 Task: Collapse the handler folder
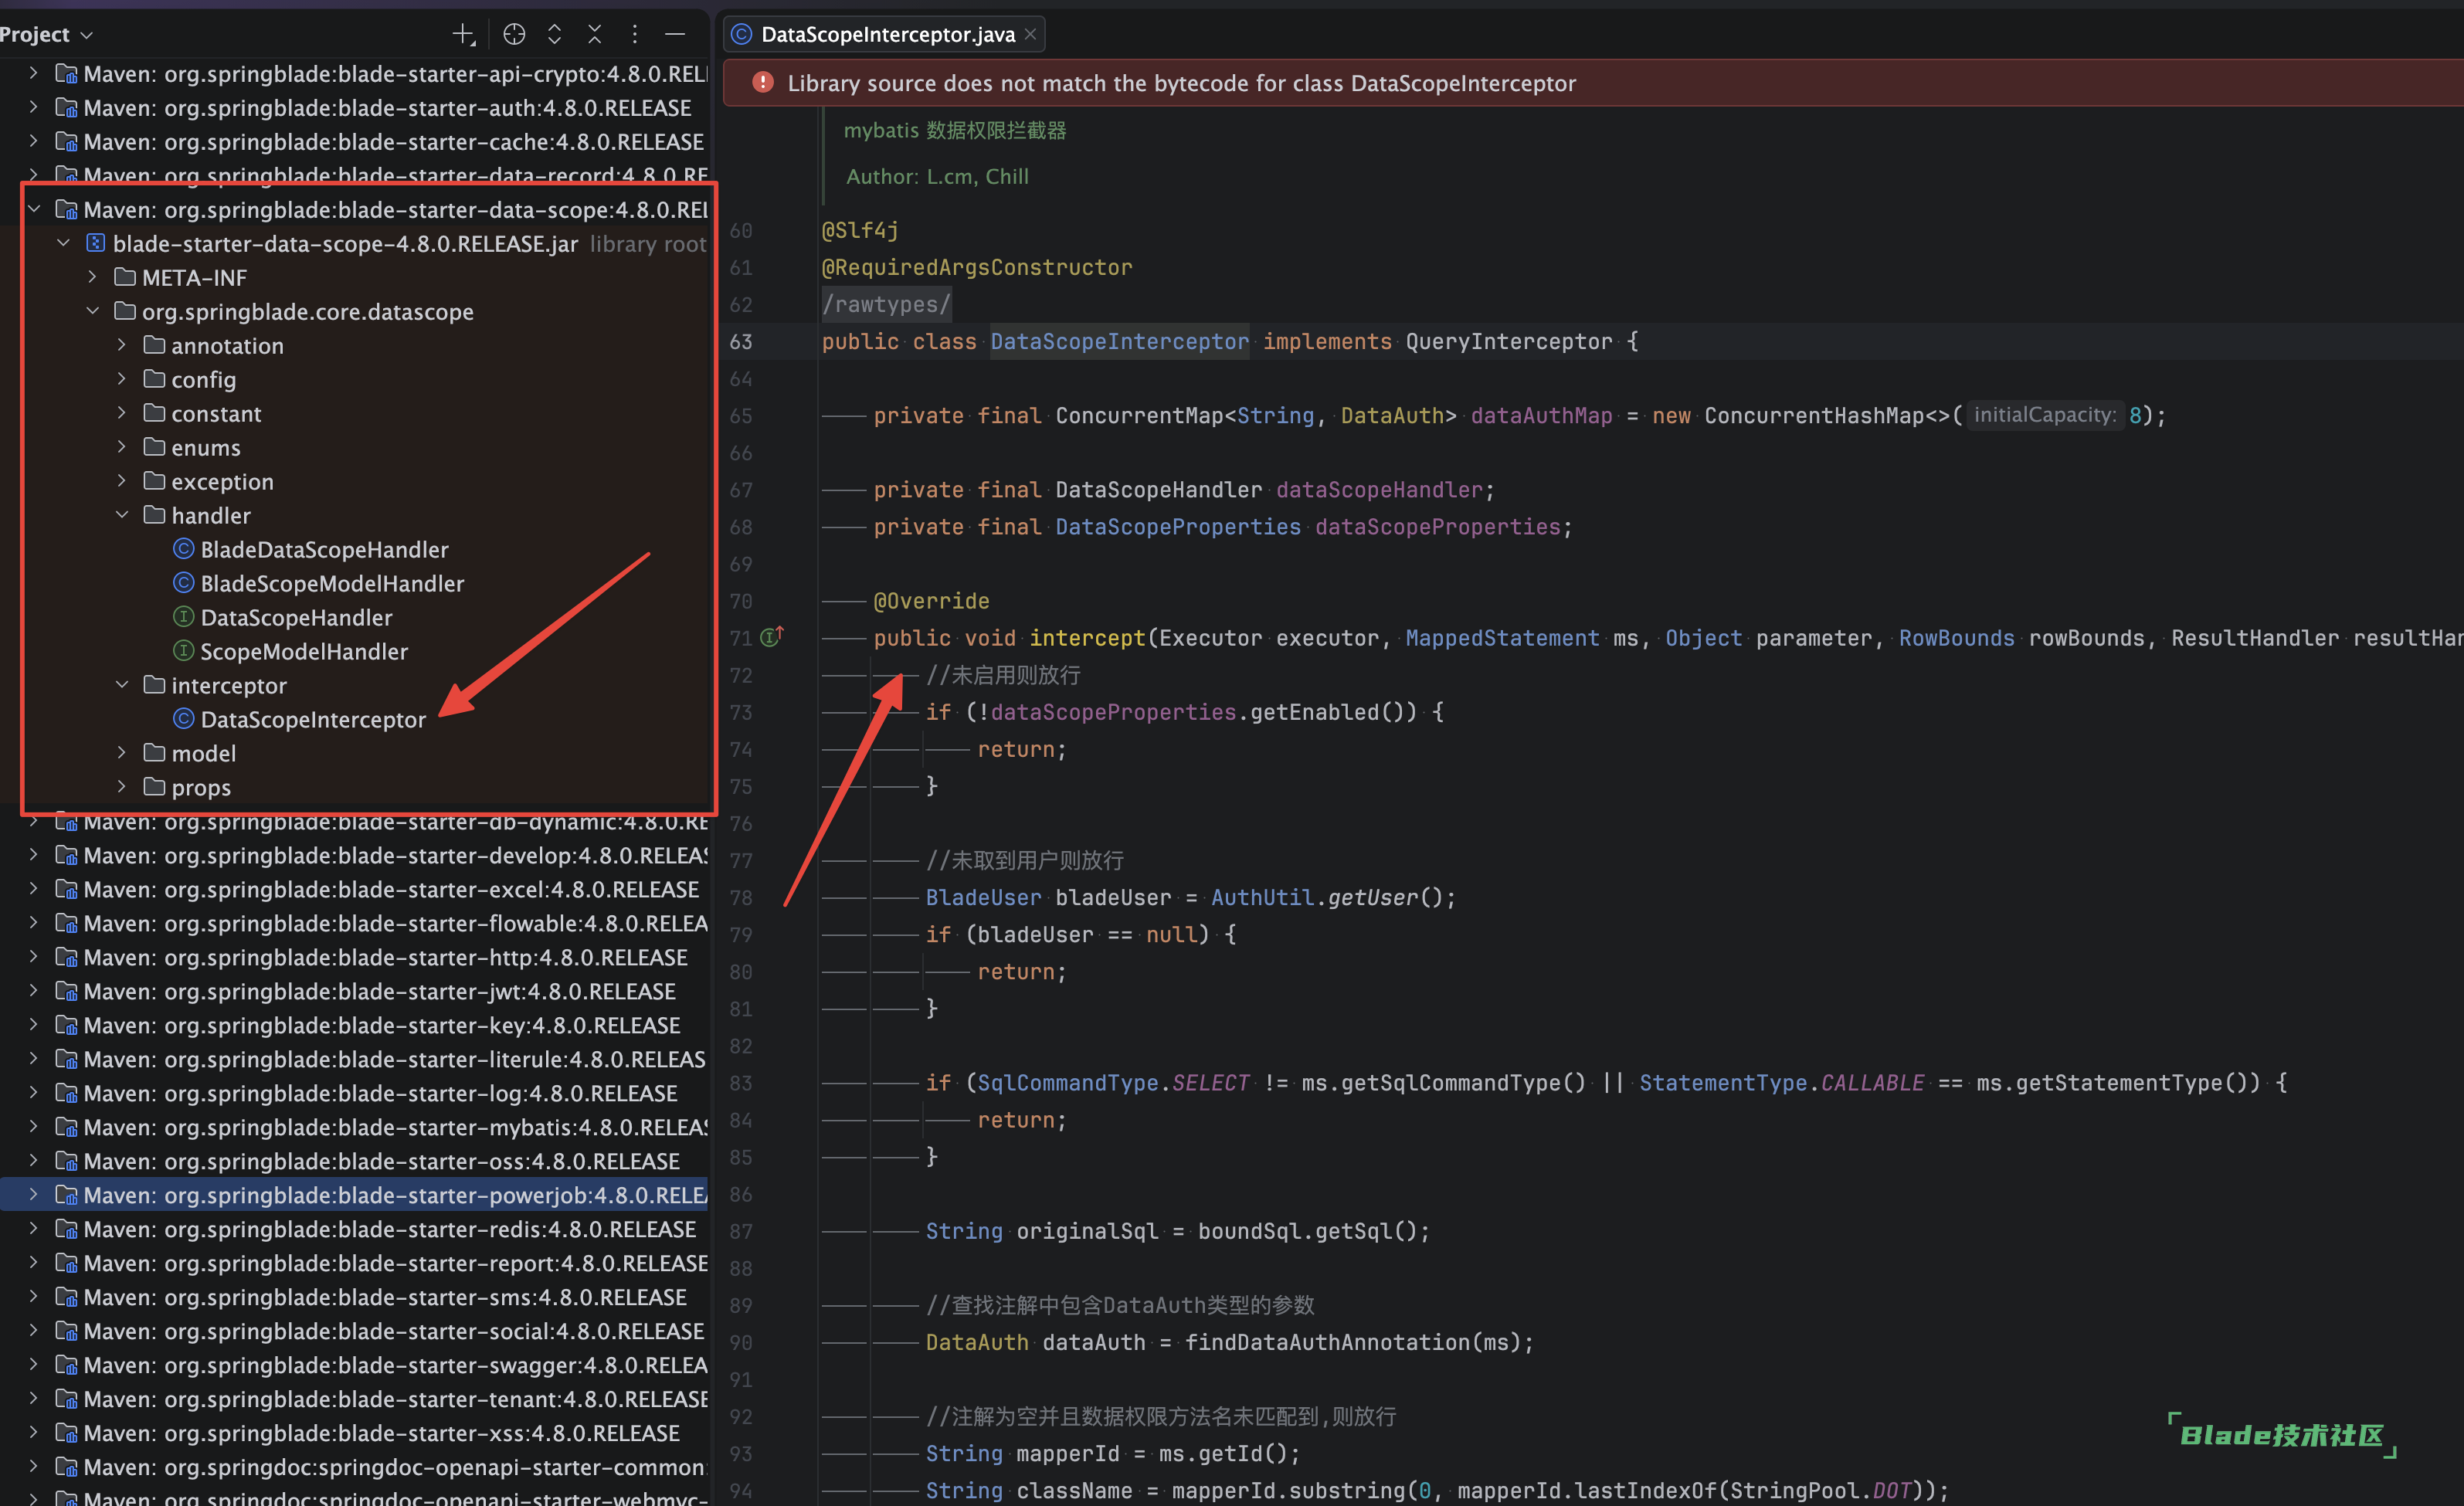(x=122, y=515)
